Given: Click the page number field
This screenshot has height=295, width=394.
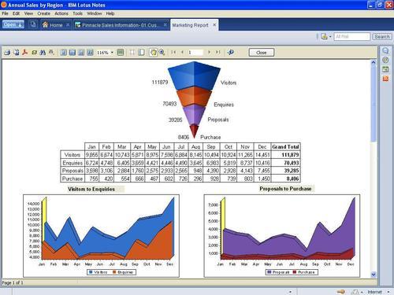Looking at the screenshot, I should pos(195,53).
